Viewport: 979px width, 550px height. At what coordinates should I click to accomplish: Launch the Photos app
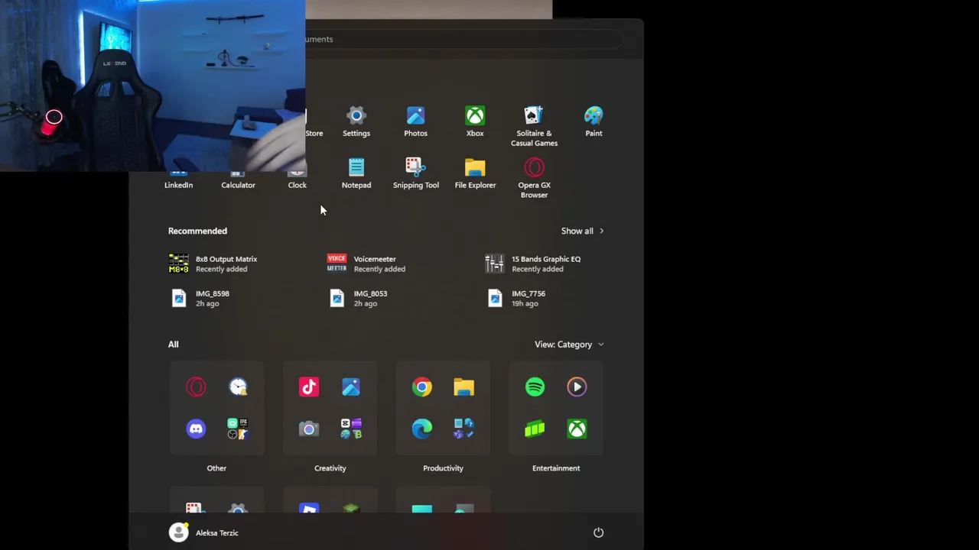415,122
